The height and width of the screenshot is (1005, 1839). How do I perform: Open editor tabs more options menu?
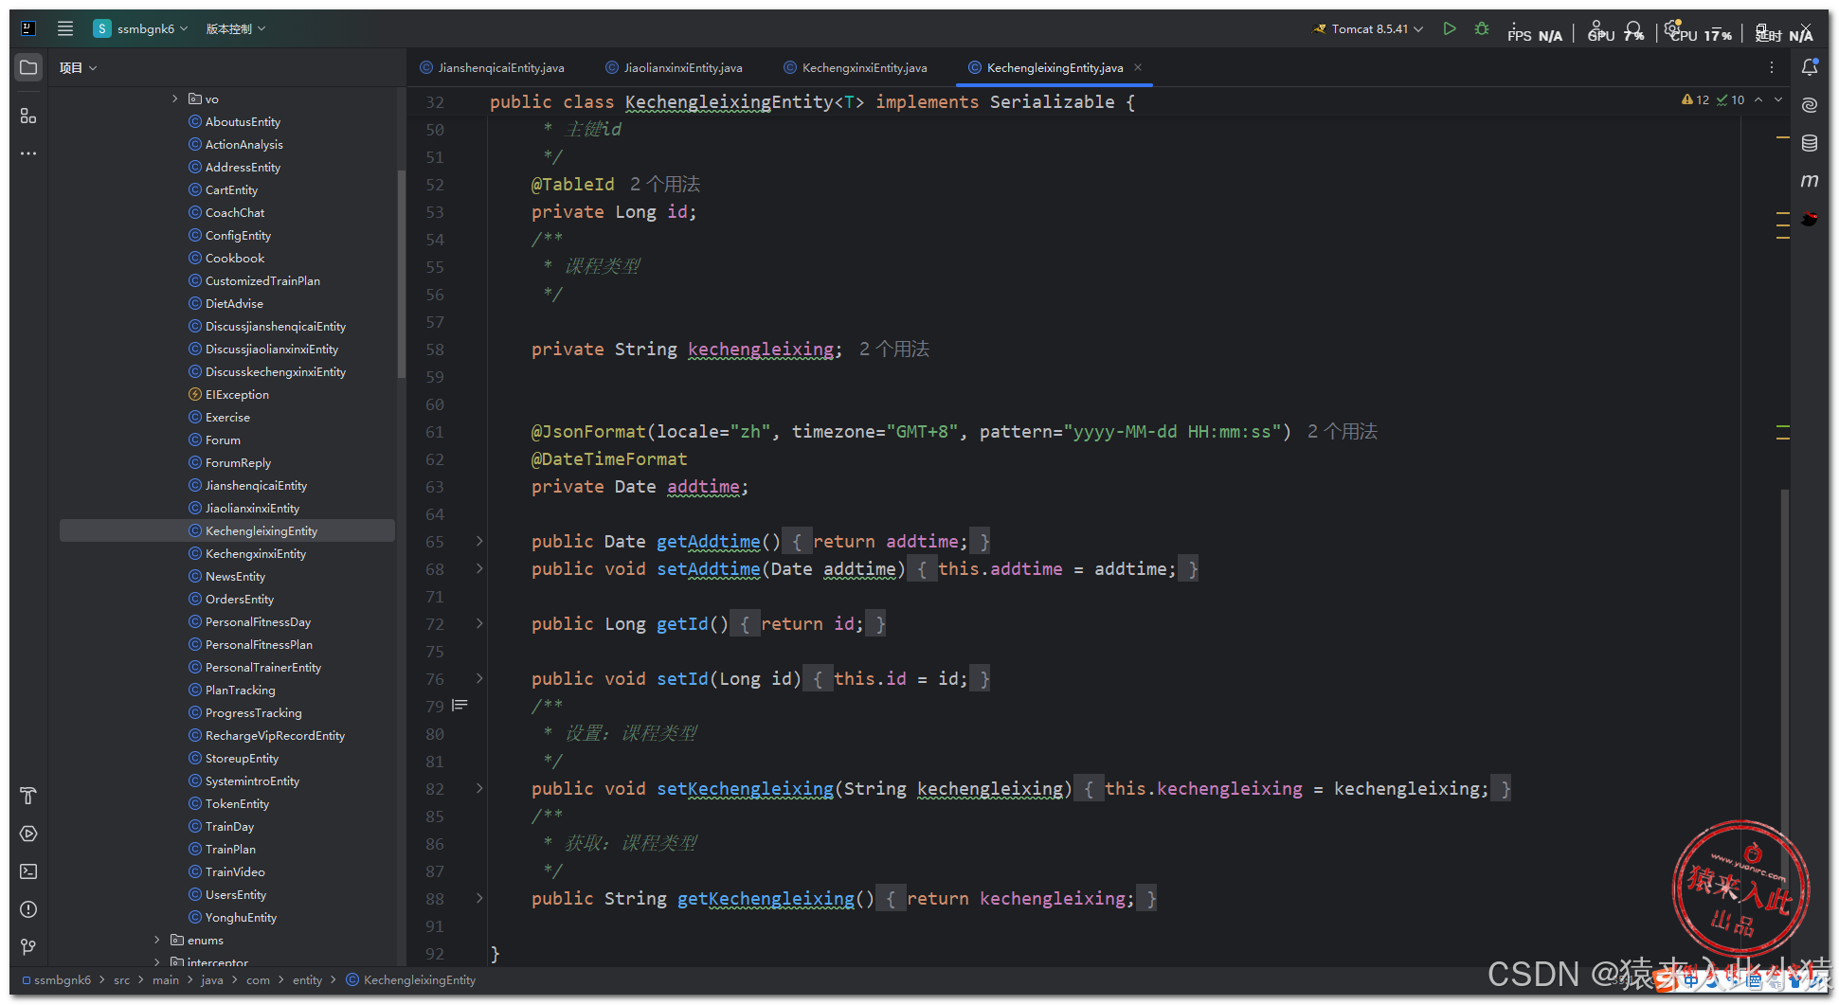pos(1772,67)
